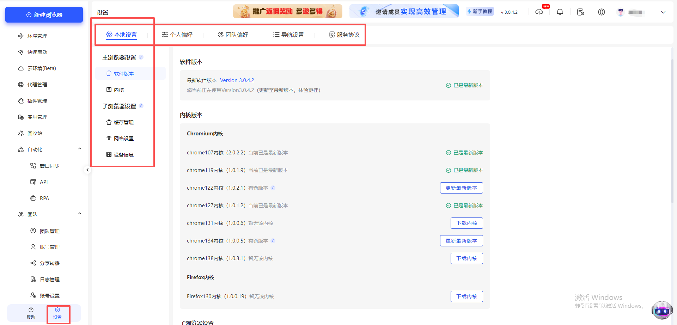Click the 新建浏览器 button
Viewport: 677px width, 325px height.
click(44, 14)
